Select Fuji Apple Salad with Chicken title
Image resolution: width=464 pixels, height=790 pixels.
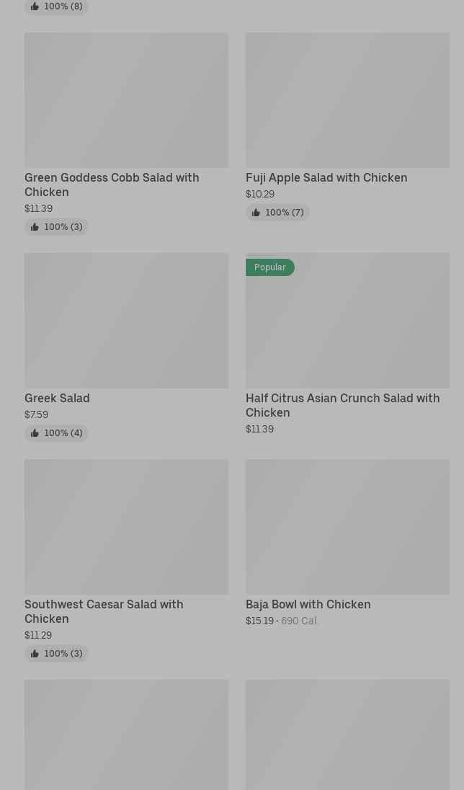coord(326,177)
